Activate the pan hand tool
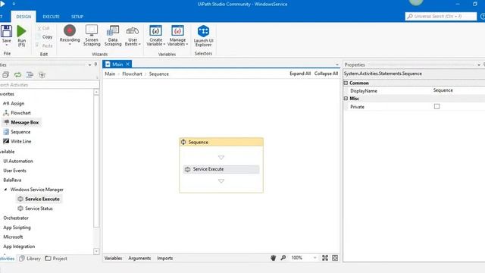485x273 pixels. point(273,258)
